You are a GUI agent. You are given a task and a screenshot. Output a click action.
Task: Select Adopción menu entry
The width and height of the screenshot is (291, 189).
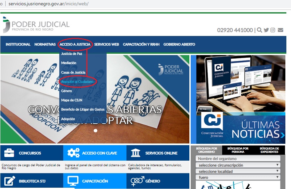pos(68,119)
